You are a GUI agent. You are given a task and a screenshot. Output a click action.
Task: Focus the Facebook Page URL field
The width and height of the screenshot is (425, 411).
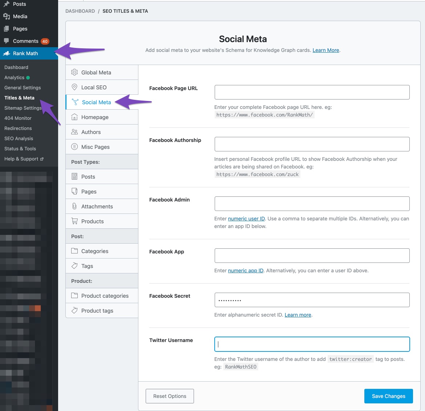pyautogui.click(x=312, y=92)
